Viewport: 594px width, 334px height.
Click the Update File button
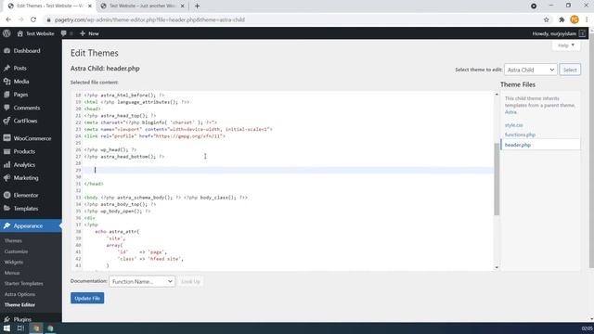click(x=87, y=298)
